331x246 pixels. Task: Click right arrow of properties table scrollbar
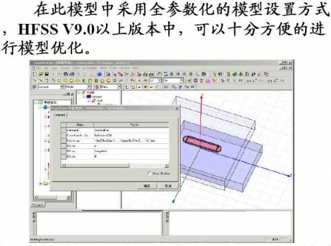coord(167,165)
